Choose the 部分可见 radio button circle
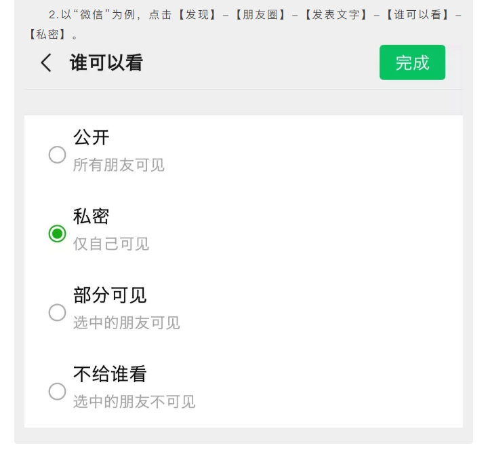 (57, 312)
